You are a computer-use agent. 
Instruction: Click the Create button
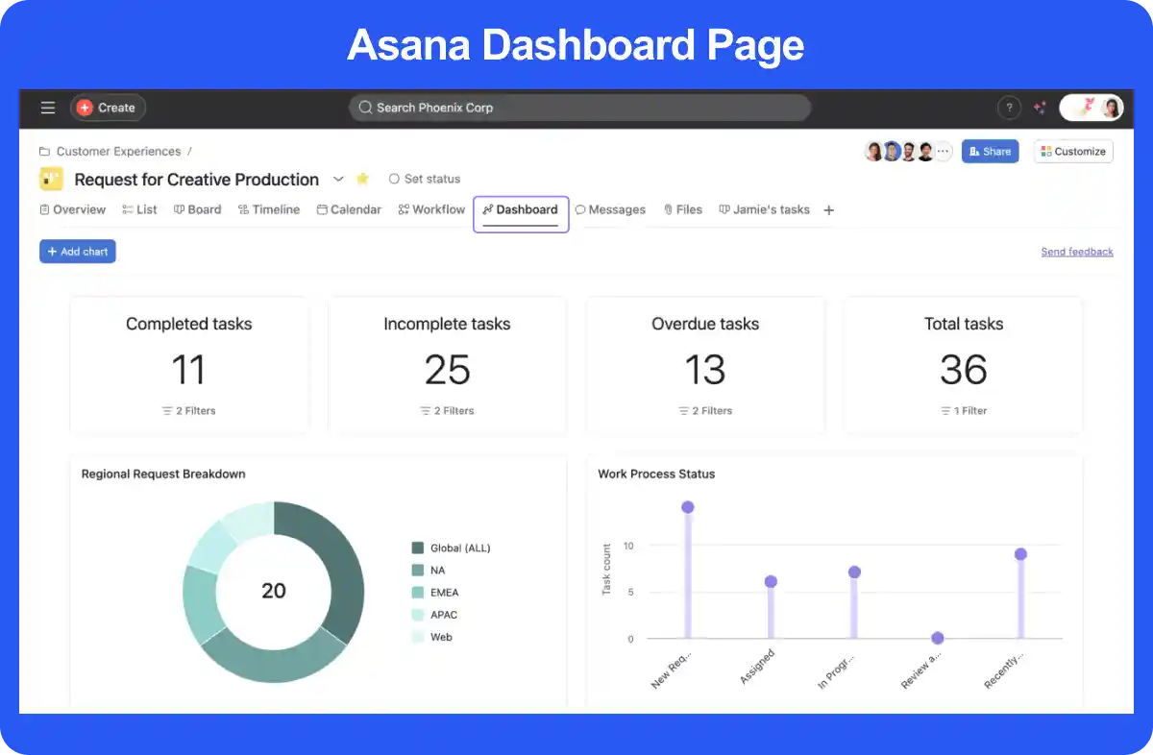point(108,108)
